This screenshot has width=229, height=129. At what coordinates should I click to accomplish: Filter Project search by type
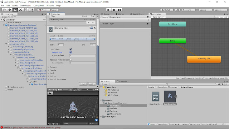[x=219, y=84]
